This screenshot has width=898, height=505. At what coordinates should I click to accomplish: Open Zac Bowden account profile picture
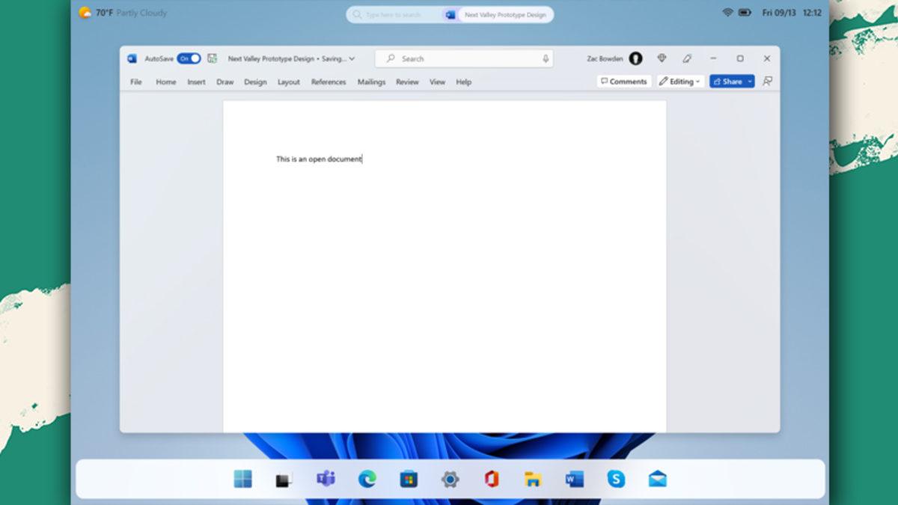click(635, 58)
